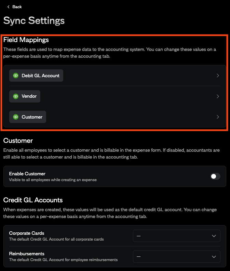Click the Enable Customer label text
The width and height of the screenshot is (230, 271).
pyautogui.click(x=27, y=174)
